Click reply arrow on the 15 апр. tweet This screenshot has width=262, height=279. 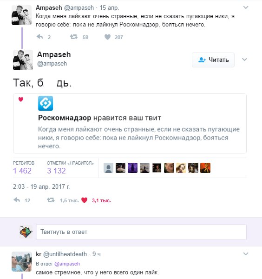[x=39, y=37]
